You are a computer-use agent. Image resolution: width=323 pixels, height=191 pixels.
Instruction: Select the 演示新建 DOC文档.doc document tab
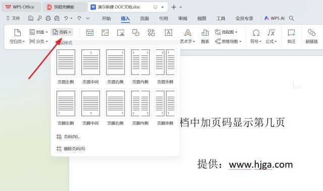128,7
